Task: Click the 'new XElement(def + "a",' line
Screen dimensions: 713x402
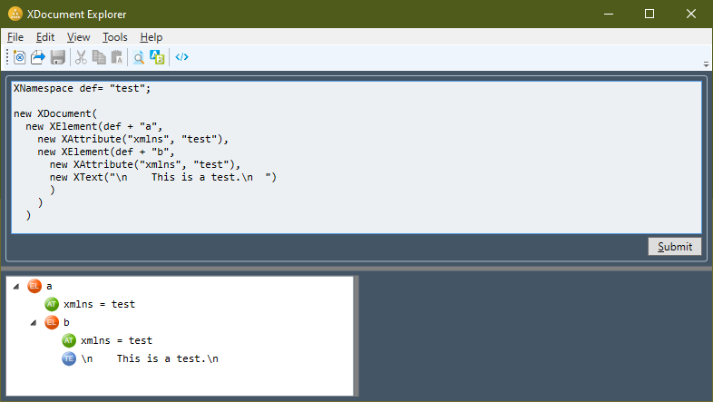Action: point(93,126)
